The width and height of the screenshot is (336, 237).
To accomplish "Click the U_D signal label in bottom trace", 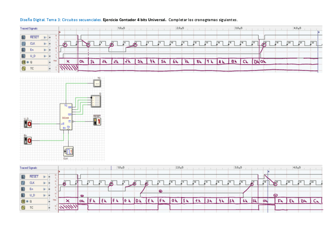I will pos(33,195).
